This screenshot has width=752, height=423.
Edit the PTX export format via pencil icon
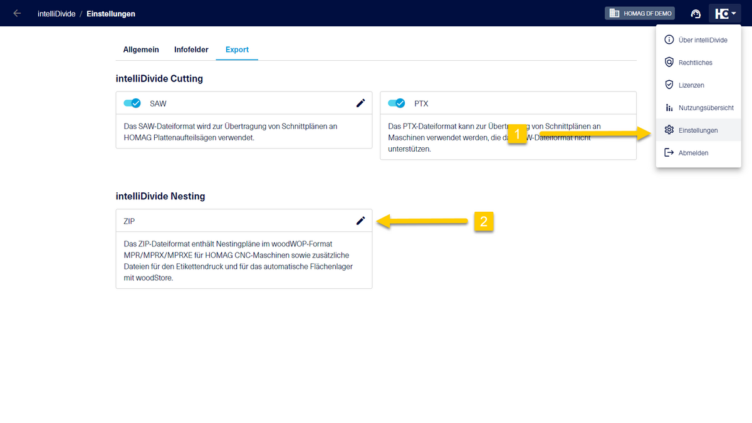tap(624, 103)
